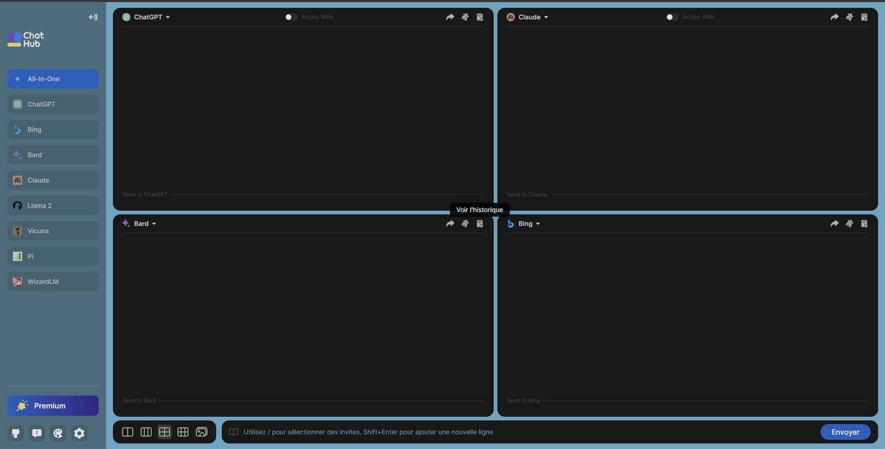Focus the Send to Bard input

(303, 401)
